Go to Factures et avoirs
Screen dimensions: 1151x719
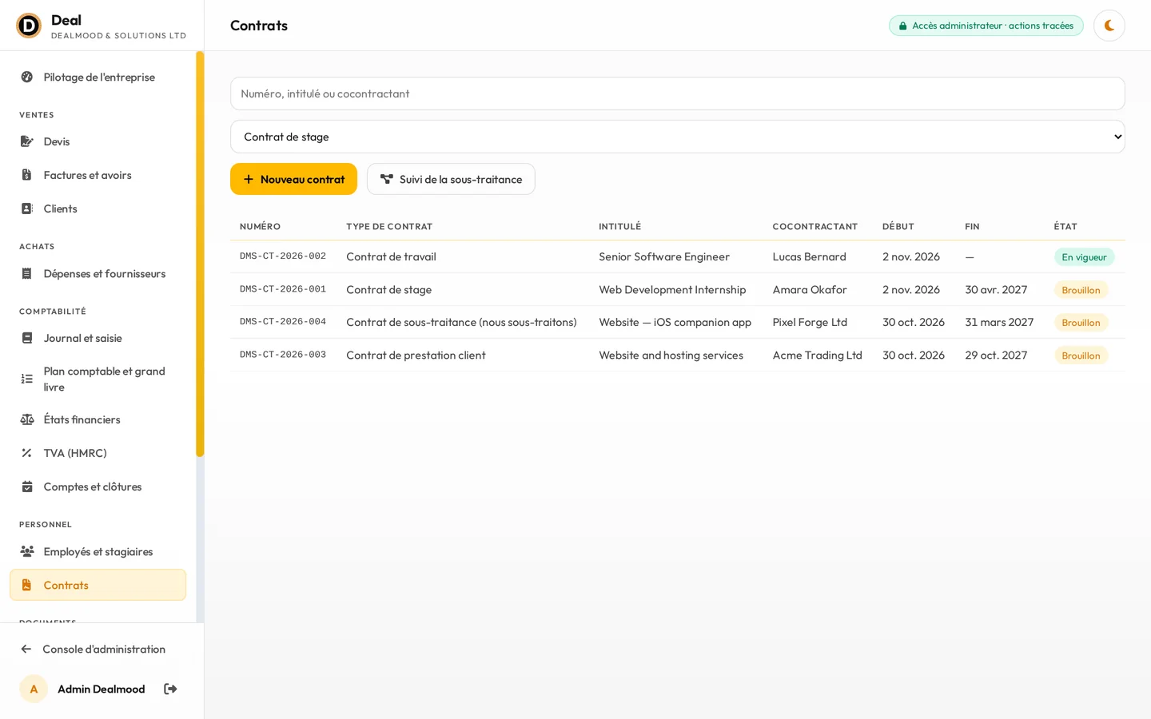[98, 175]
